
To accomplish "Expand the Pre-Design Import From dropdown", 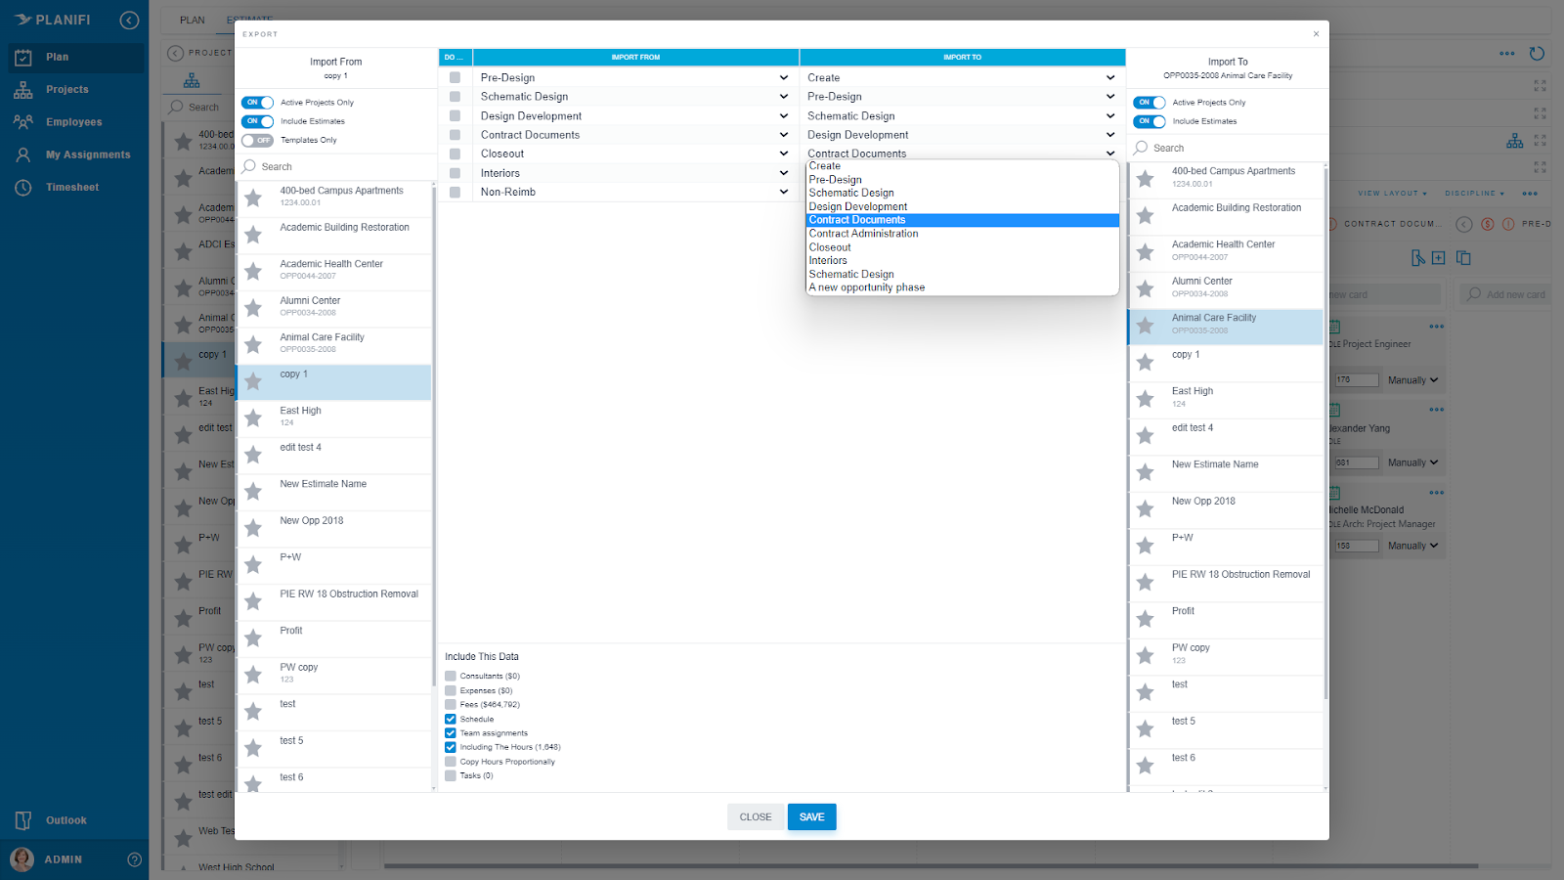I will tap(783, 77).
